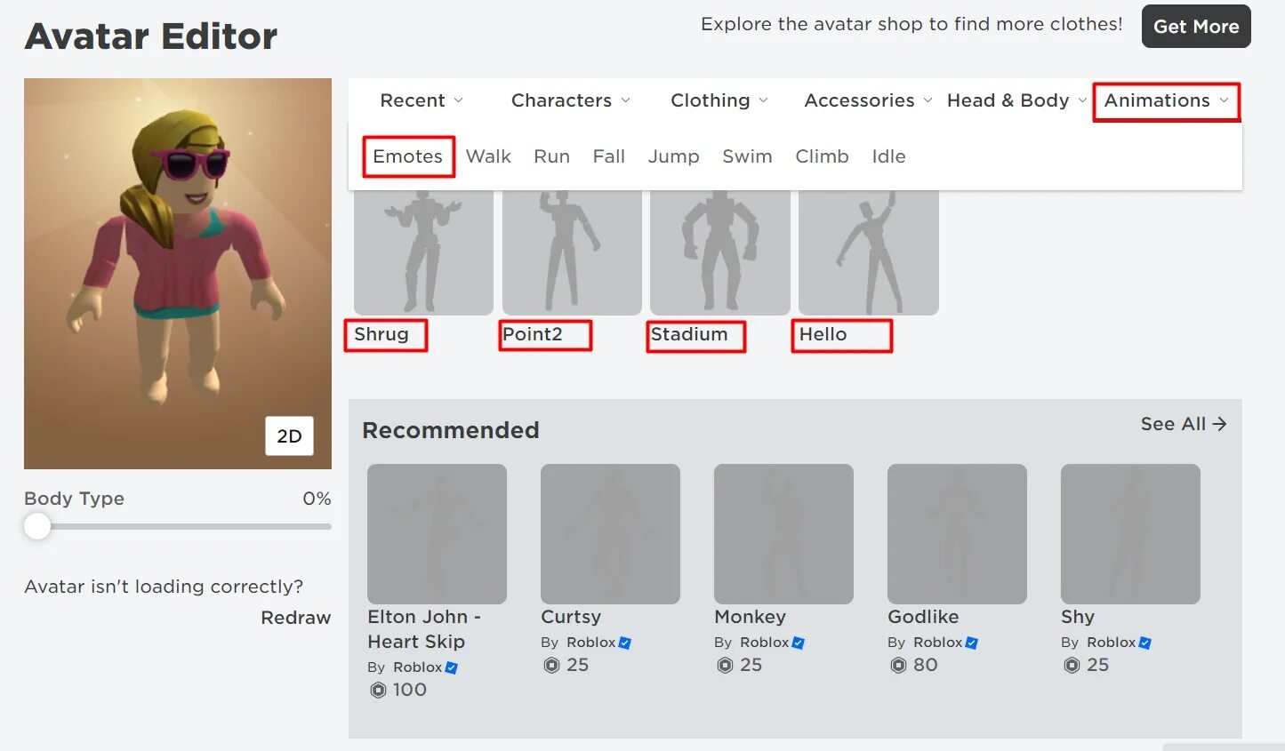
Task: Select the Point2 emote thumbnail
Action: click(572, 252)
